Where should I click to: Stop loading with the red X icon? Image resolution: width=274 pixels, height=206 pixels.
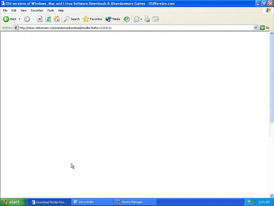click(x=40, y=19)
